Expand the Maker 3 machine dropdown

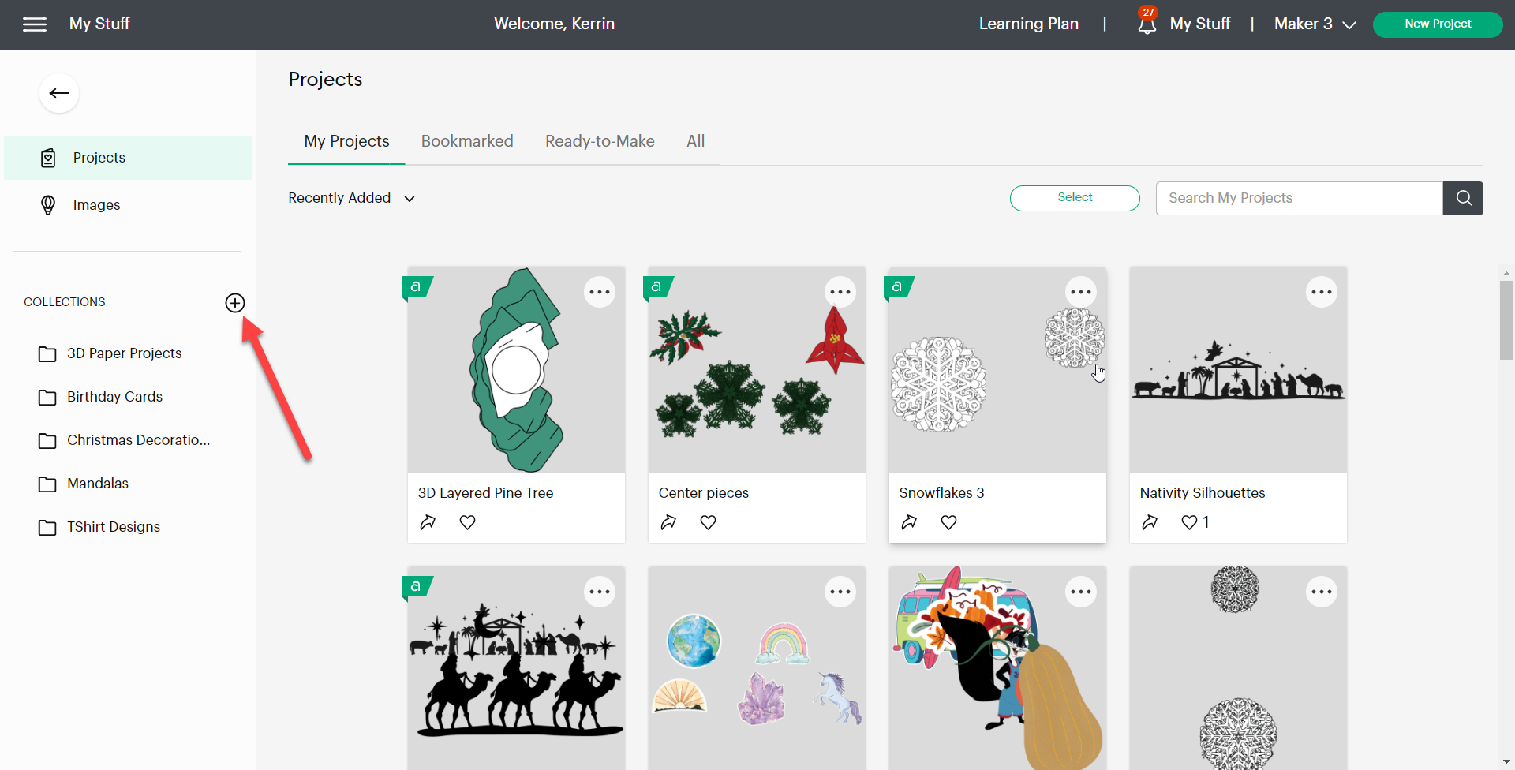[x=1315, y=24]
